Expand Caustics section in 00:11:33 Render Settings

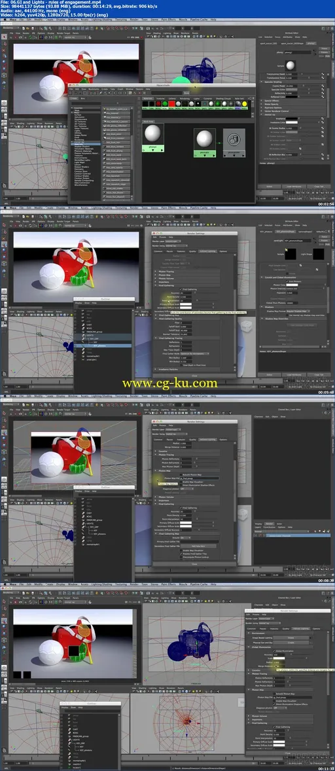249,670
